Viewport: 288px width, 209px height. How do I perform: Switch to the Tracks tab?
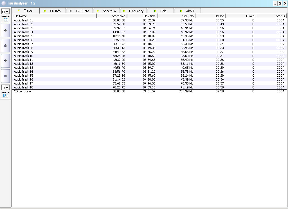pos(26,10)
